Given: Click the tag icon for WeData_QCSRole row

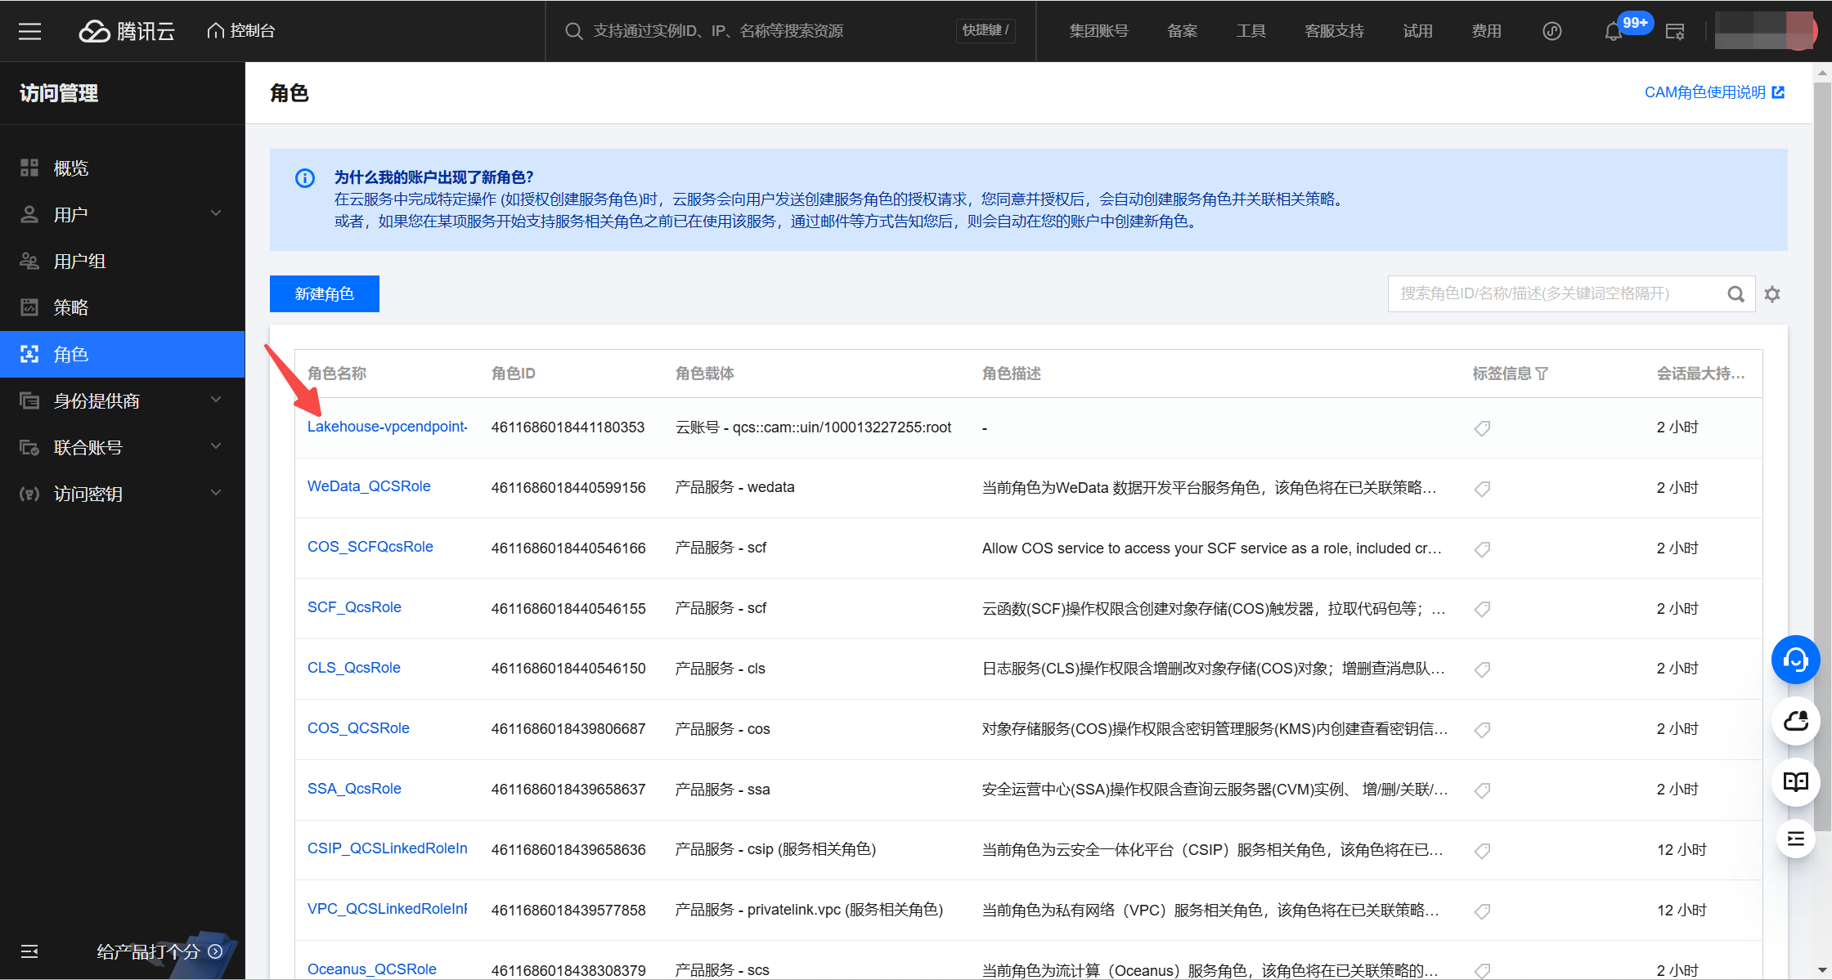Looking at the screenshot, I should pos(1482,489).
